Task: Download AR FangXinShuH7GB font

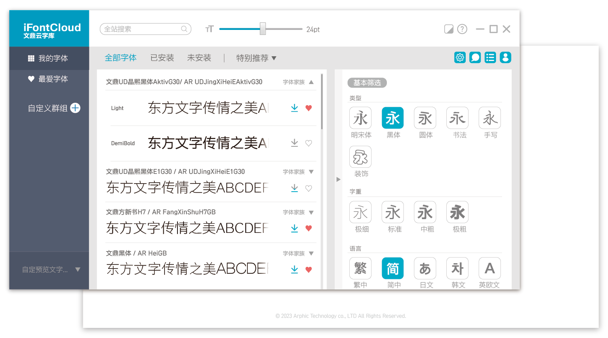Action: (295, 228)
